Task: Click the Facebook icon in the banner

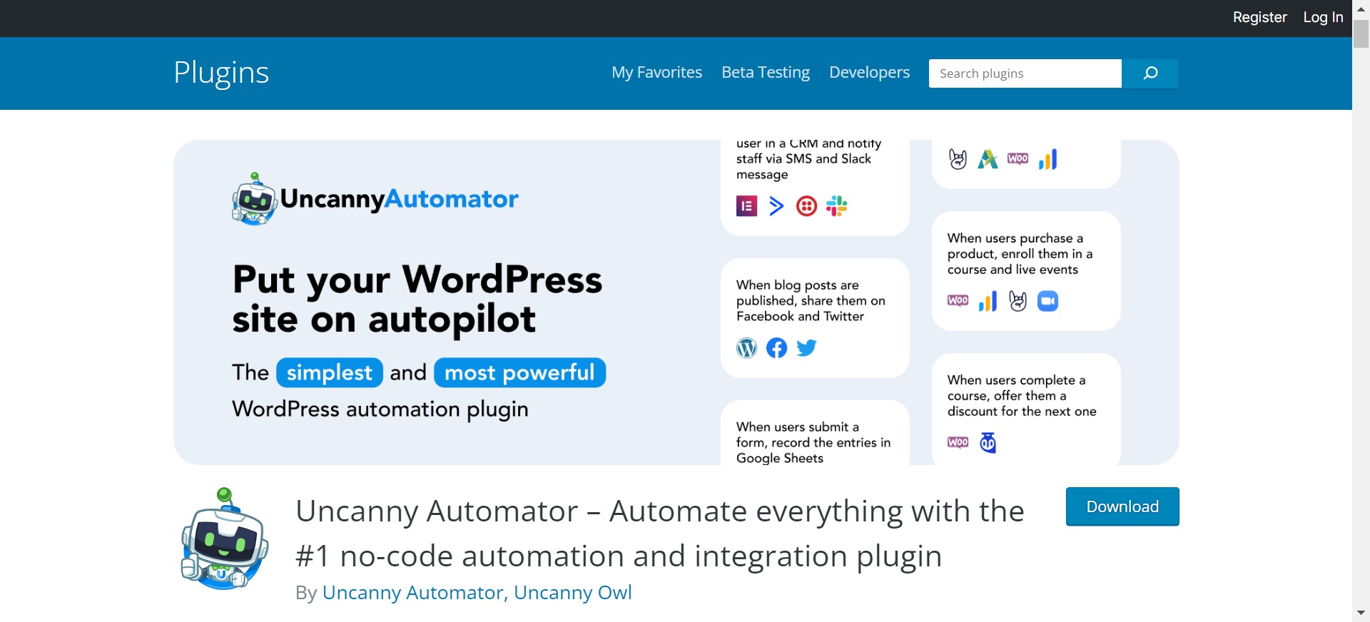Action: coord(776,348)
